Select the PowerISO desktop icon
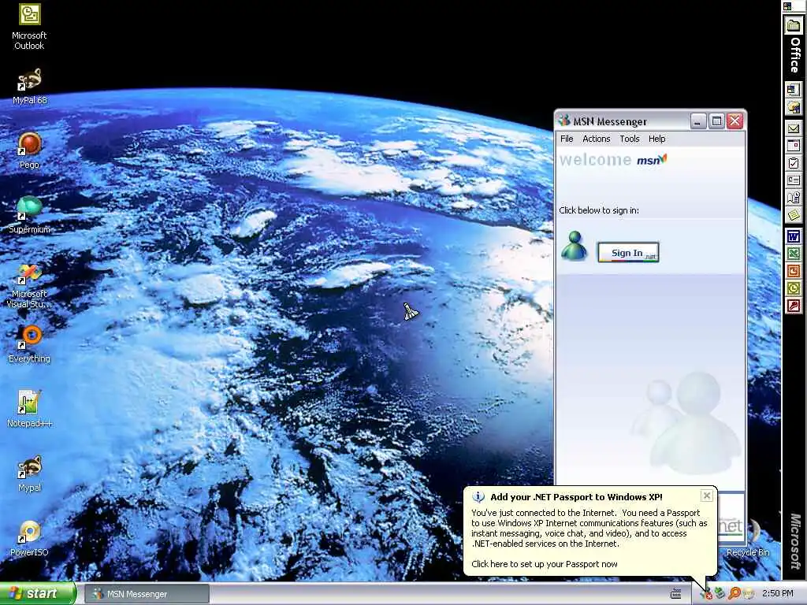Viewport: 807px width, 605px height. (29, 539)
